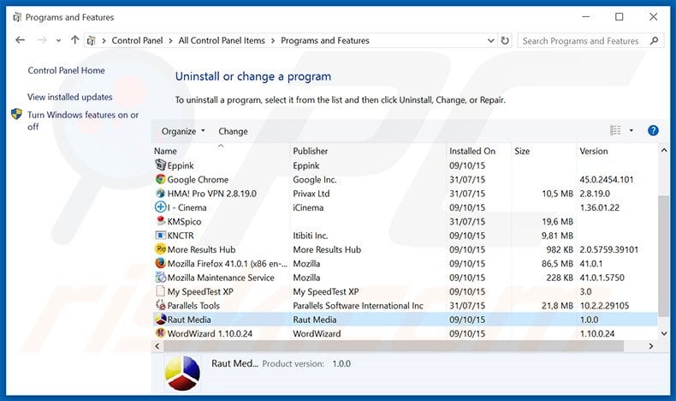676x401 pixels.
Task: Click the Google Chrome icon in list
Action: tap(160, 179)
